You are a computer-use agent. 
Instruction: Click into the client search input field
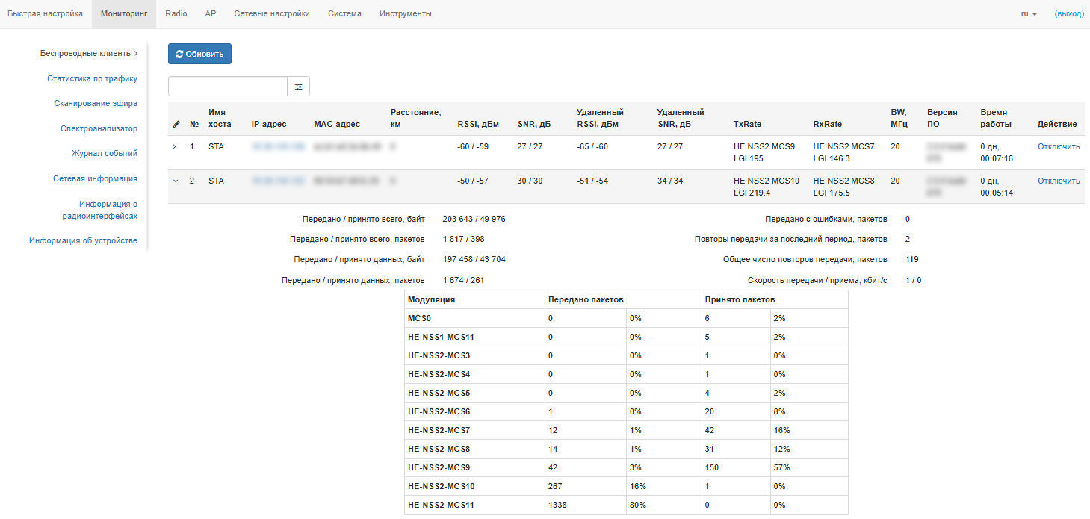228,87
